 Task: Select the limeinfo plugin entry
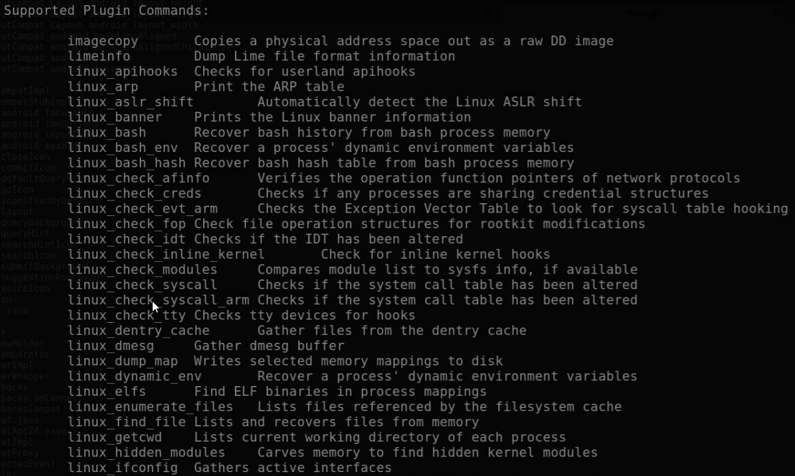click(99, 56)
